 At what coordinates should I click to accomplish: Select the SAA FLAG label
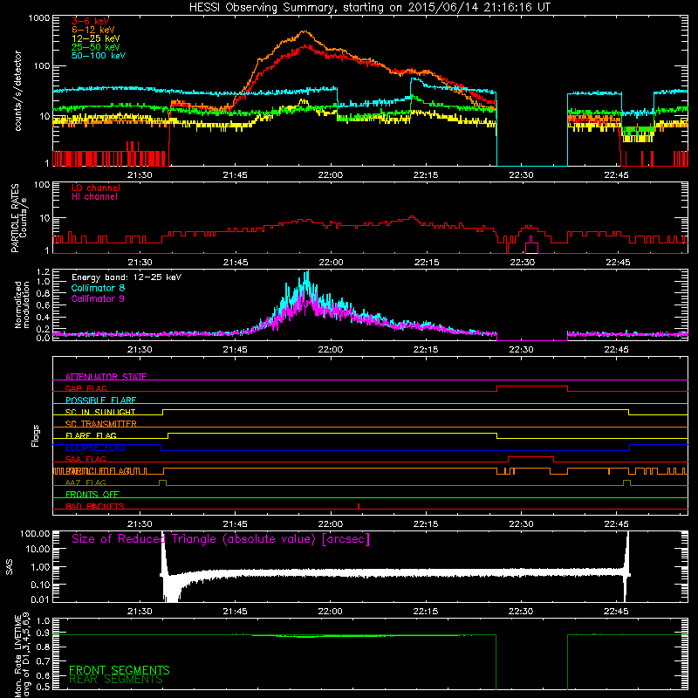86,459
